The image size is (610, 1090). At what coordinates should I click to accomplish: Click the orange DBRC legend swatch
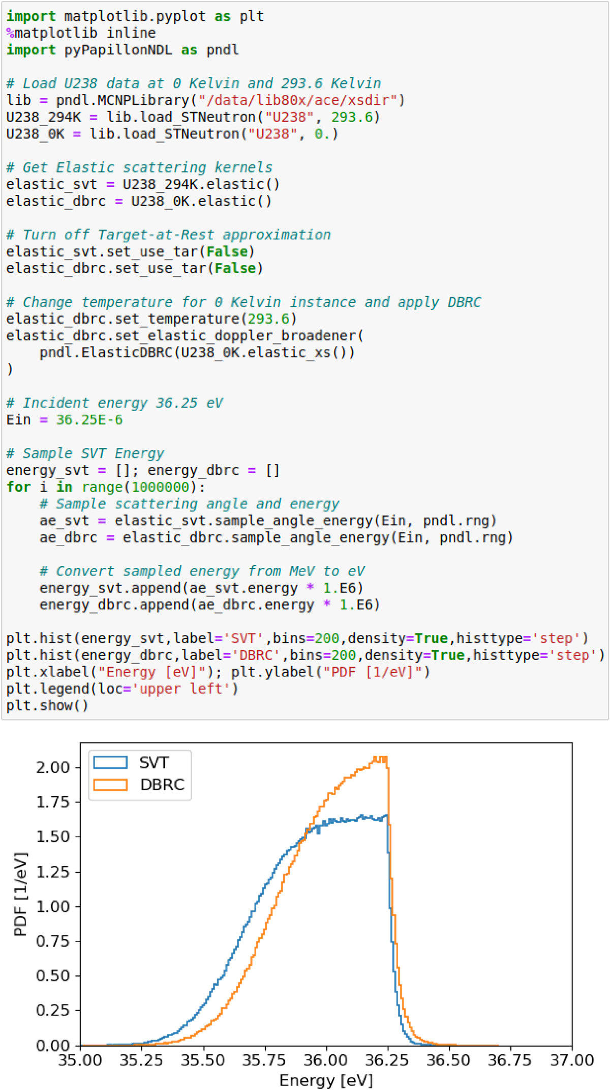(110, 784)
